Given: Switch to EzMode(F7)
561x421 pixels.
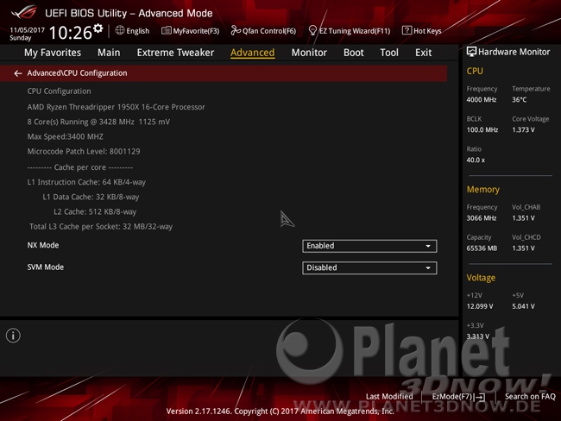Looking at the screenshot, I should pos(458,396).
